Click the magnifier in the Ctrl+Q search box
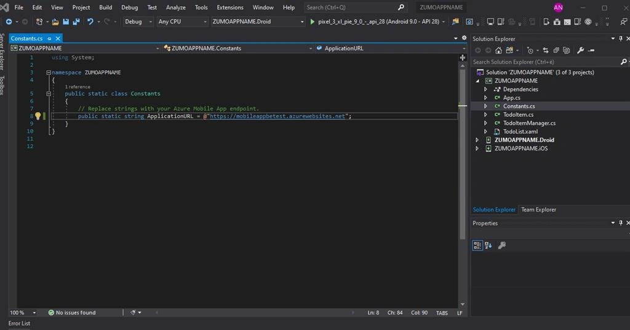 [x=401, y=7]
